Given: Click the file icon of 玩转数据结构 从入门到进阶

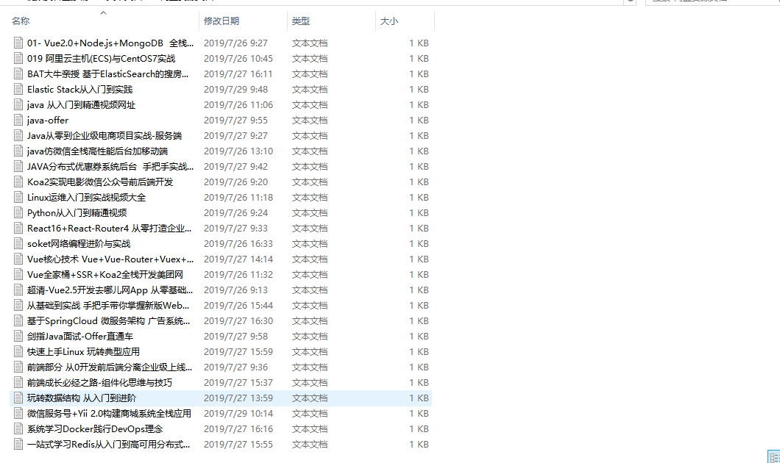Looking at the screenshot, I should (18, 398).
